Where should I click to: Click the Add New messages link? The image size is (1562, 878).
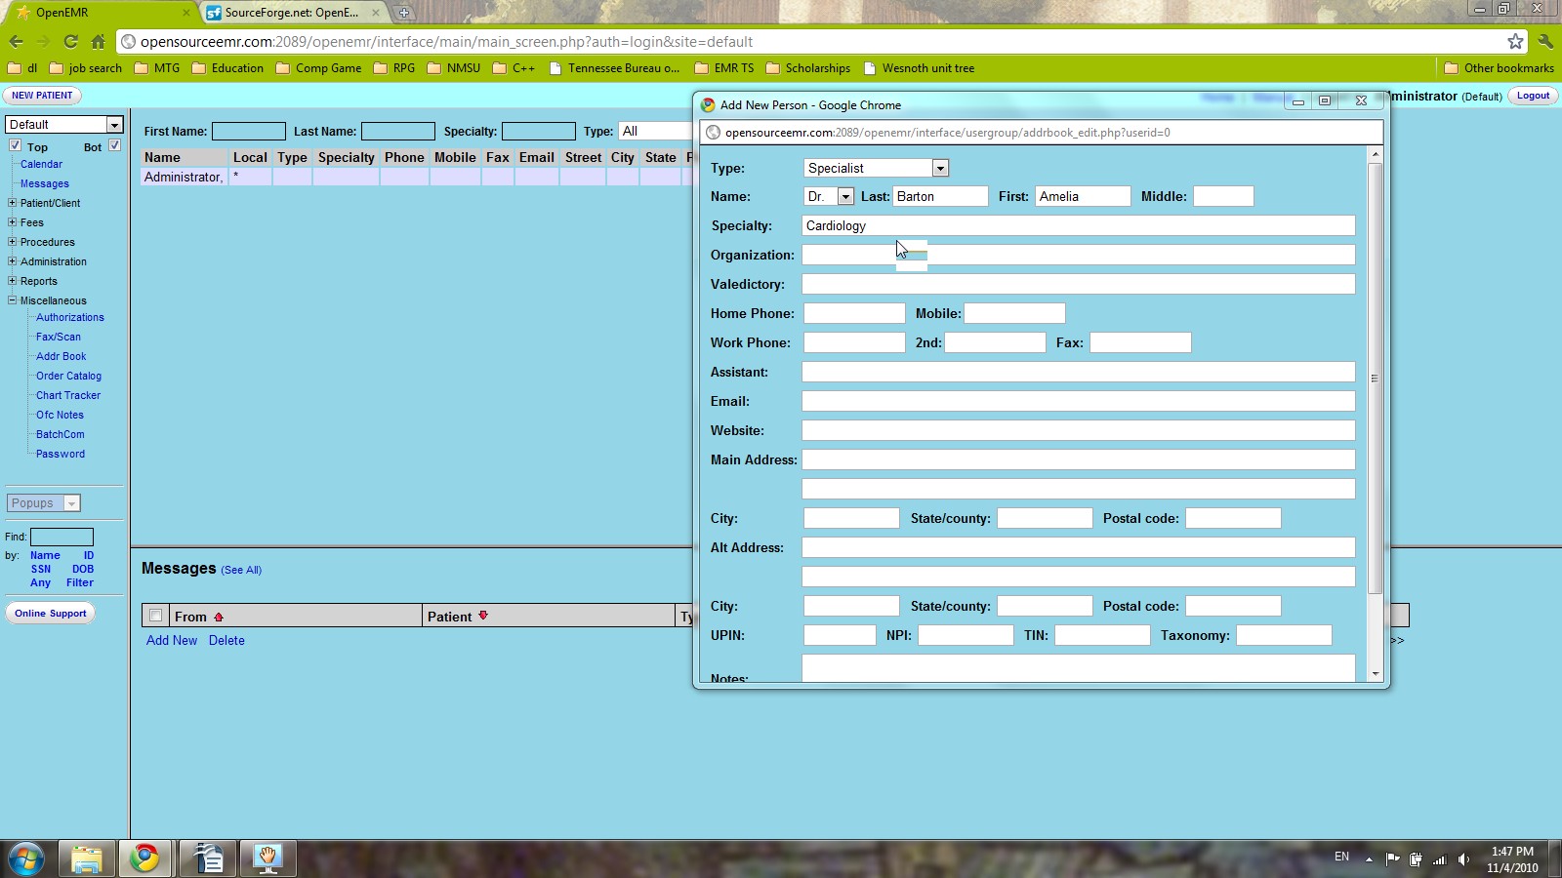point(172,640)
